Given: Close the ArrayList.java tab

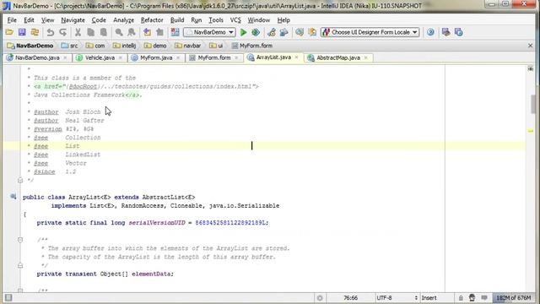Looking at the screenshot, I should tap(296, 57).
